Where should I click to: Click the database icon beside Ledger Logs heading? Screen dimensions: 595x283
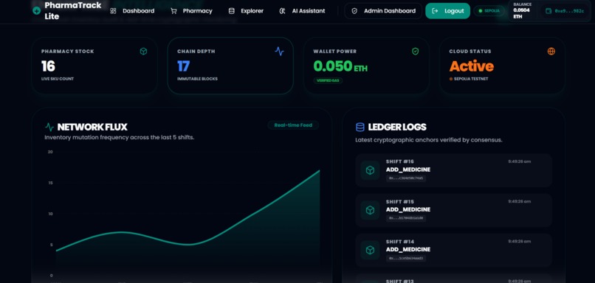pos(360,127)
